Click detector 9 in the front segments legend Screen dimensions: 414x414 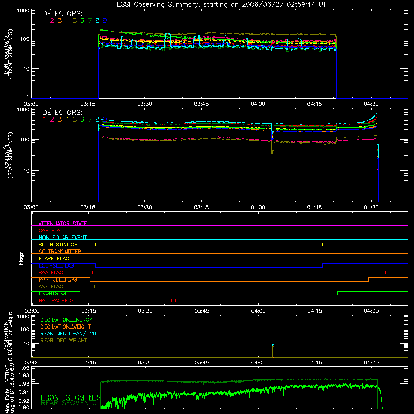tap(105, 20)
